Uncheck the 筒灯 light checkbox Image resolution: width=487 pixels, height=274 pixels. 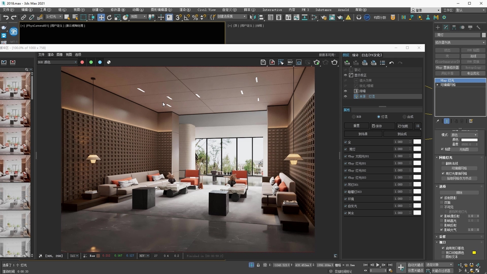click(x=345, y=149)
